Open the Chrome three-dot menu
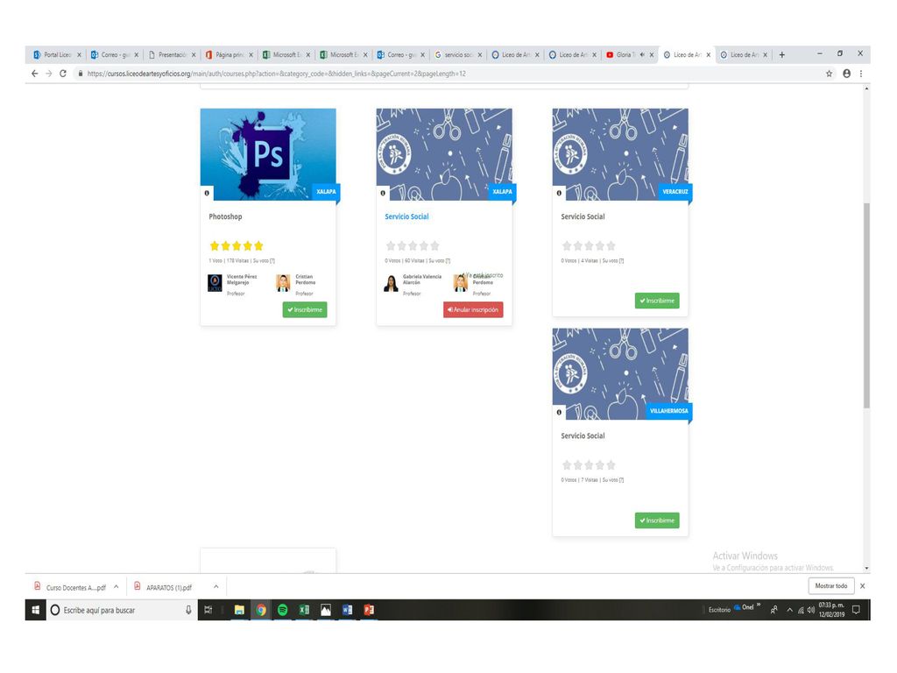897x673 pixels. [x=861, y=74]
